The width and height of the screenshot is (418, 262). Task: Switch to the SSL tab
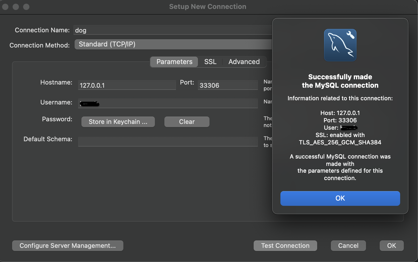pyautogui.click(x=210, y=62)
